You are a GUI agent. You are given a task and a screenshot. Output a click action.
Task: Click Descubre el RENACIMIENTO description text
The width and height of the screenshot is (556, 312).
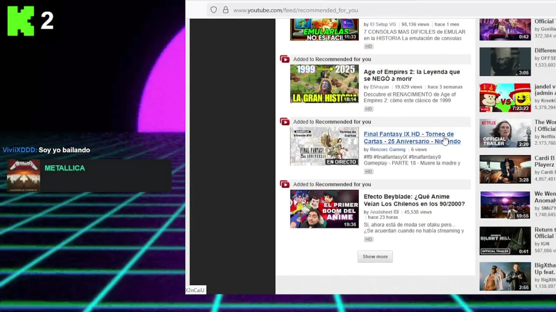click(x=410, y=97)
